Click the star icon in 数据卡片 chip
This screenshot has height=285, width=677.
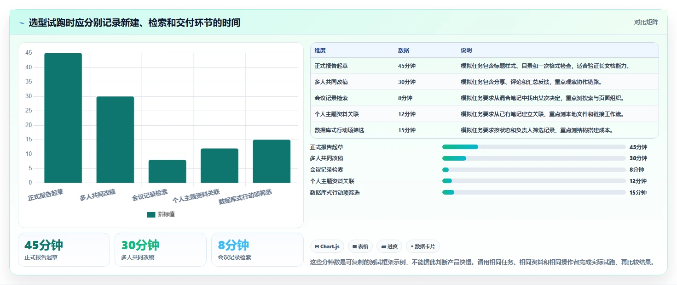(x=412, y=246)
